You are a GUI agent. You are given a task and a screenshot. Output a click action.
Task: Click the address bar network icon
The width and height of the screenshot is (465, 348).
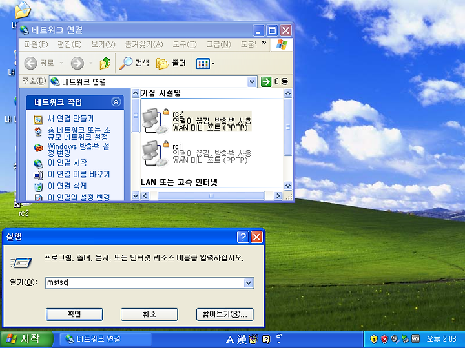[x=55, y=82]
